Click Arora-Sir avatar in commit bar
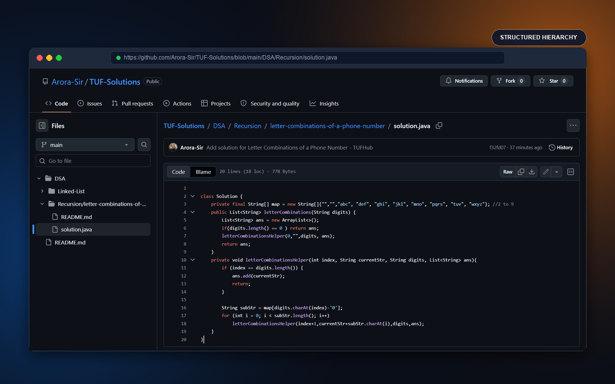The image size is (615, 384). (x=173, y=147)
